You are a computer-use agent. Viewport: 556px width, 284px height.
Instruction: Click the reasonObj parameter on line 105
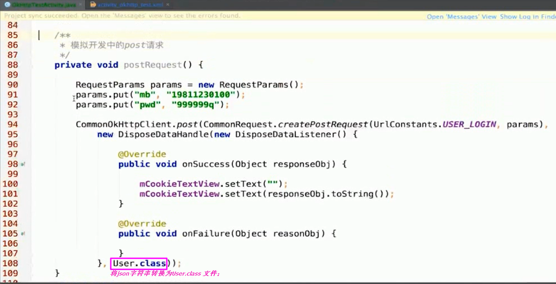point(299,234)
